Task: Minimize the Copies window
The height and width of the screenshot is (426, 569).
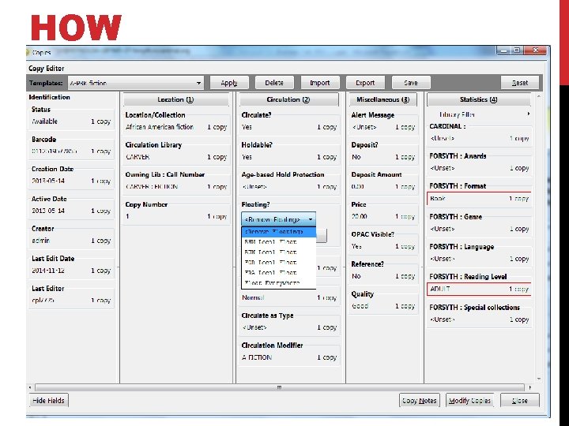Action: (504, 50)
